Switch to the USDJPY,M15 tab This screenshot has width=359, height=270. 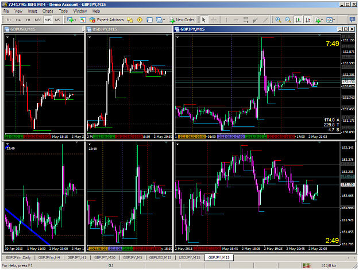click(190, 257)
